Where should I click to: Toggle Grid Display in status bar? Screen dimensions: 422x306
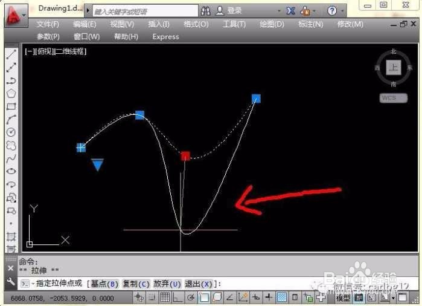coord(164,298)
